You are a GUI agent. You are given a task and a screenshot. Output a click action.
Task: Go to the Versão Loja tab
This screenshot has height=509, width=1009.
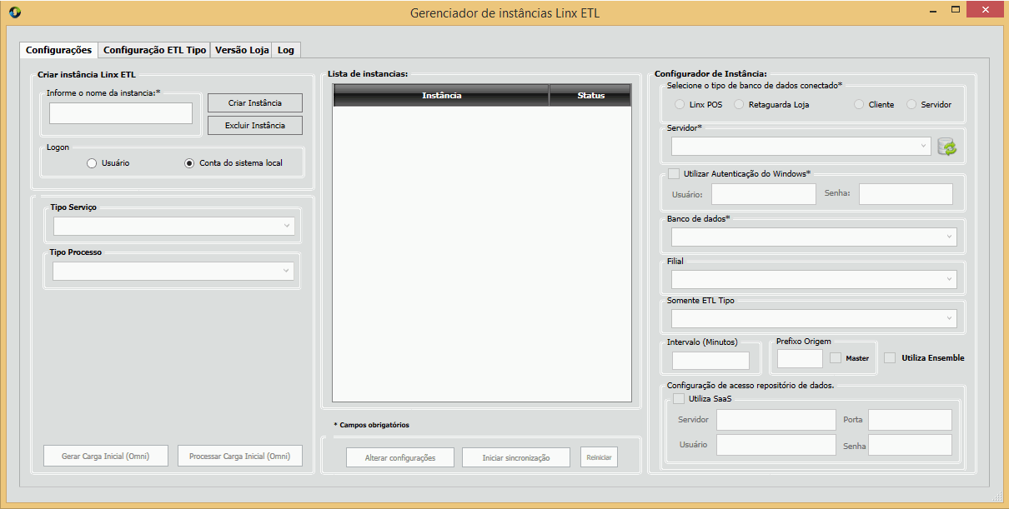[242, 50]
